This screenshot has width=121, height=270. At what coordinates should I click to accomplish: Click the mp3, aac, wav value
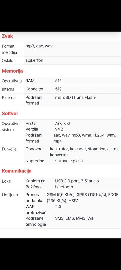pyautogui.click(x=39, y=46)
